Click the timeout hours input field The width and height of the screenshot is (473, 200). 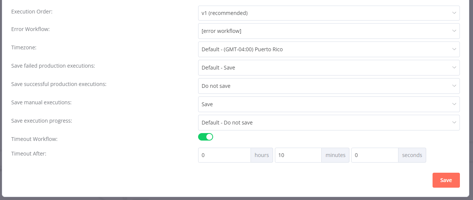click(x=224, y=155)
